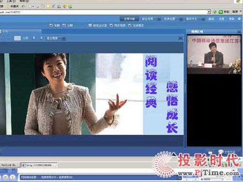Toggle the private chat checkbox

click(51, 25)
